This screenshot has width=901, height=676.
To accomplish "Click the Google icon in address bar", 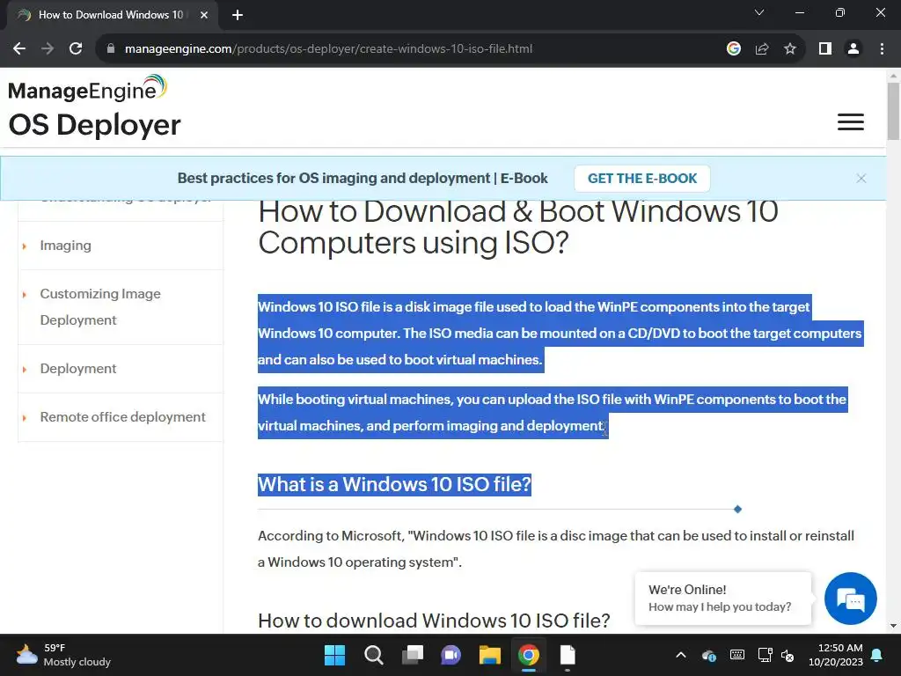I will [734, 49].
